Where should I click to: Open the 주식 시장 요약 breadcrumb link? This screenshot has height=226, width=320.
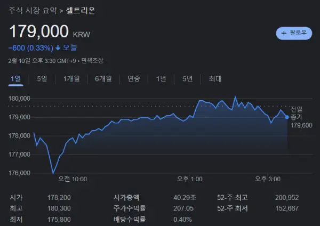tap(33, 11)
